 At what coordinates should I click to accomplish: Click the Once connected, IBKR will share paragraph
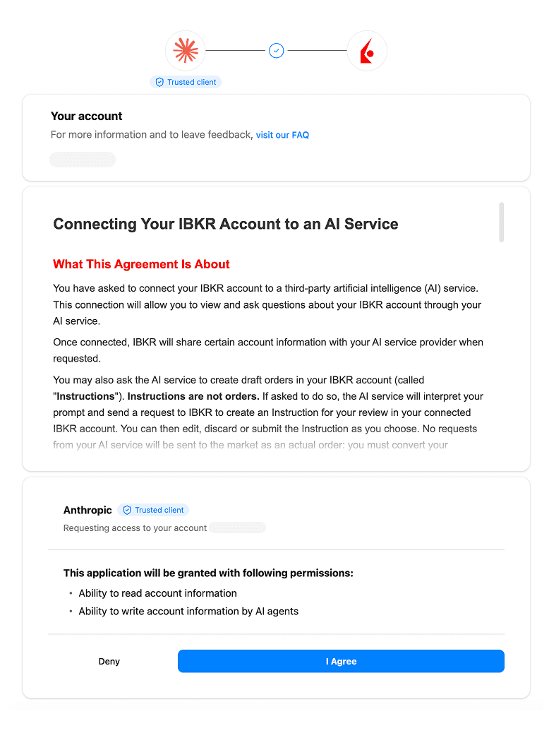pos(268,350)
